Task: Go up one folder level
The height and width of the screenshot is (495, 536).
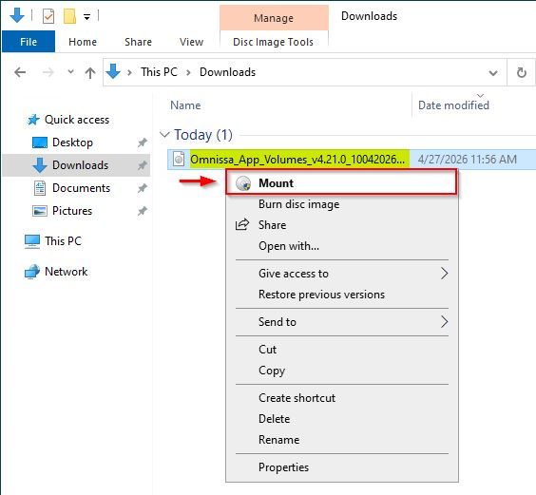Action: [90, 72]
